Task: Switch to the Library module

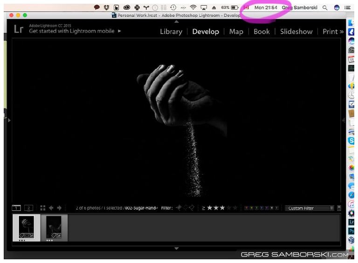Action: click(x=171, y=32)
